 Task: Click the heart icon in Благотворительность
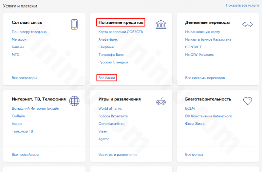(248, 101)
